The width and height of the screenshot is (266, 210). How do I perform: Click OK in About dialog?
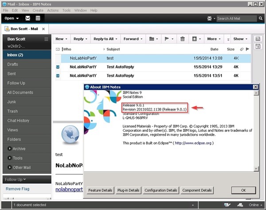coord(243,190)
